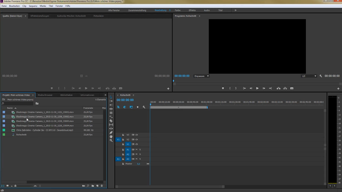Screen dimensions: 342x192
Task: Open timeline display settings wrench
Action: point(144,107)
